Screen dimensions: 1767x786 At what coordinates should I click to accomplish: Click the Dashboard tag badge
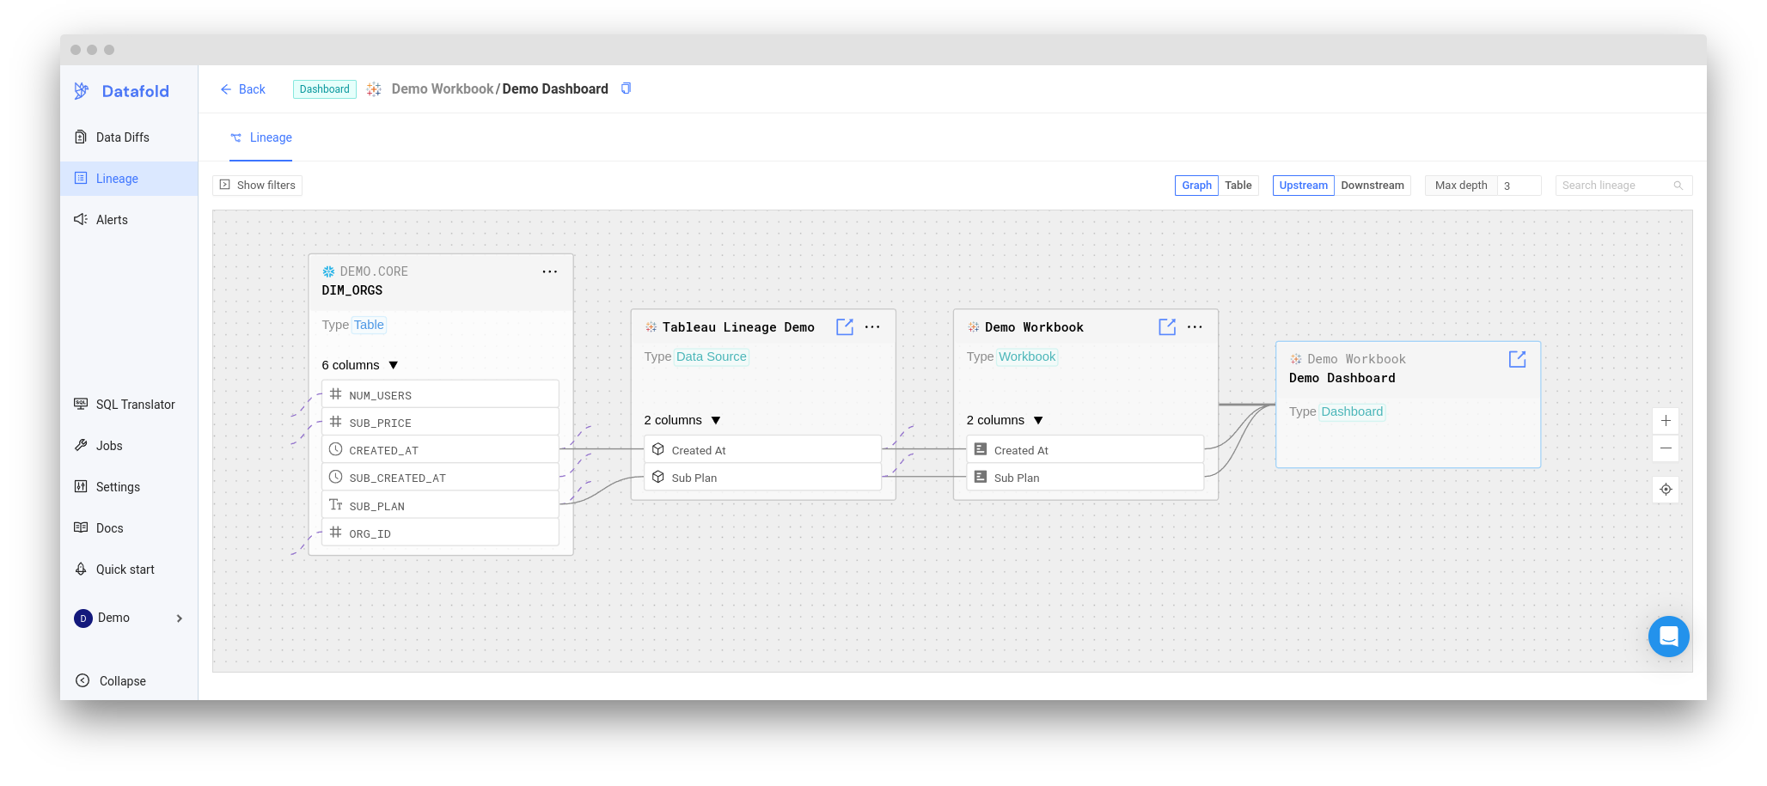(325, 89)
